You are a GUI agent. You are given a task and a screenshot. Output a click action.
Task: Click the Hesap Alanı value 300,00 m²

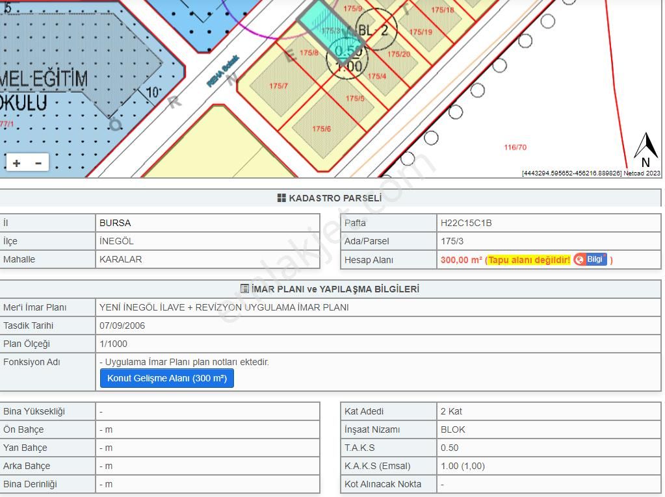[x=457, y=259]
